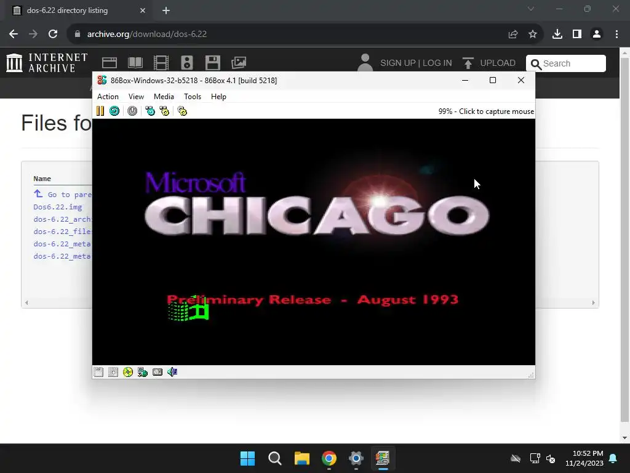Screen dimensions: 630x473
Task: Click gray hard disk icon in status bar
Action: pyautogui.click(x=157, y=372)
